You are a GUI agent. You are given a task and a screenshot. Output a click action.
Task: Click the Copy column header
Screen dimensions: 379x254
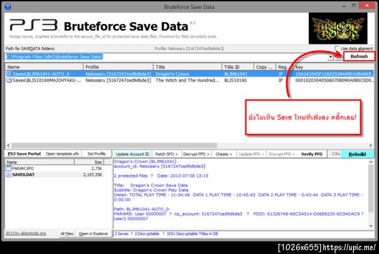coord(265,67)
